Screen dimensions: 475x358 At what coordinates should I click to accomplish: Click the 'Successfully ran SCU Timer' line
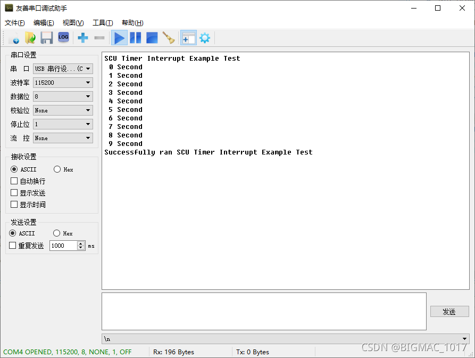(x=209, y=152)
